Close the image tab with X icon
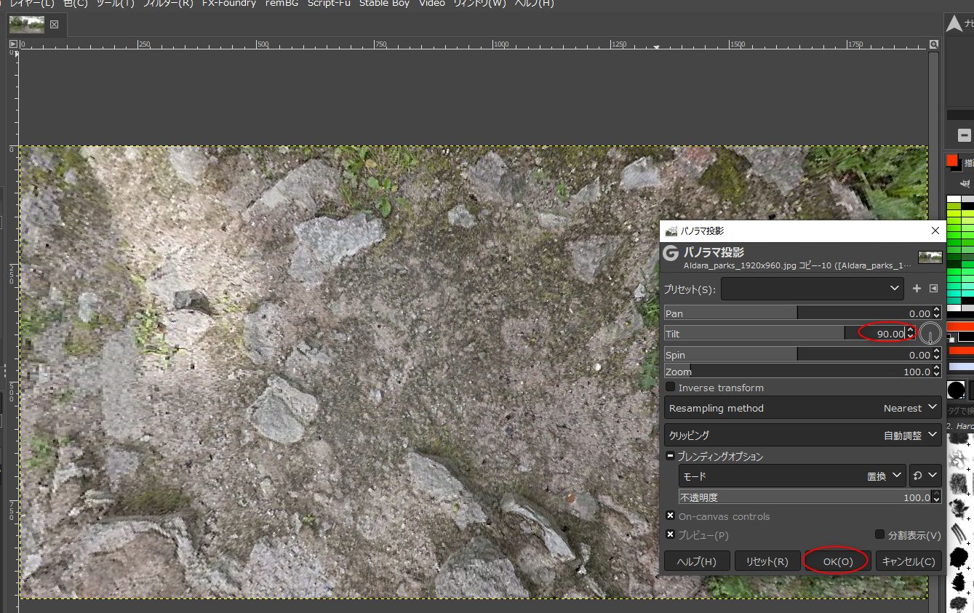974x613 pixels. [54, 25]
